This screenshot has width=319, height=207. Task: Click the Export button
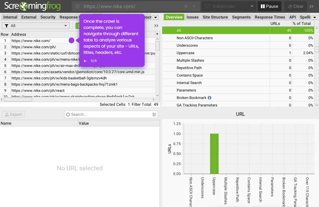(x=13, y=114)
